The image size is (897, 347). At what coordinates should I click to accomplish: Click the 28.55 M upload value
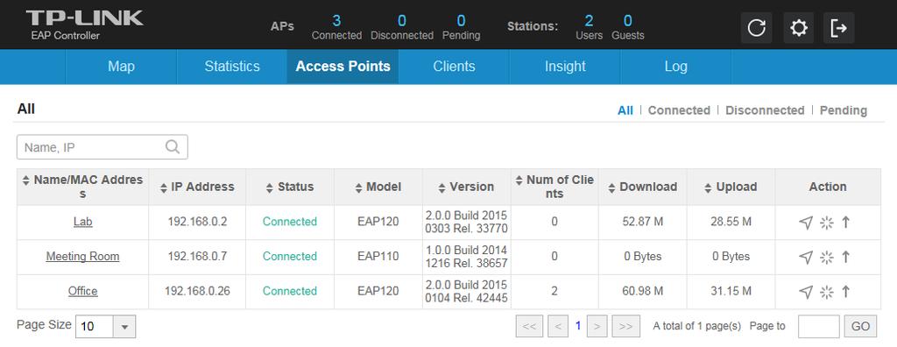tap(731, 222)
